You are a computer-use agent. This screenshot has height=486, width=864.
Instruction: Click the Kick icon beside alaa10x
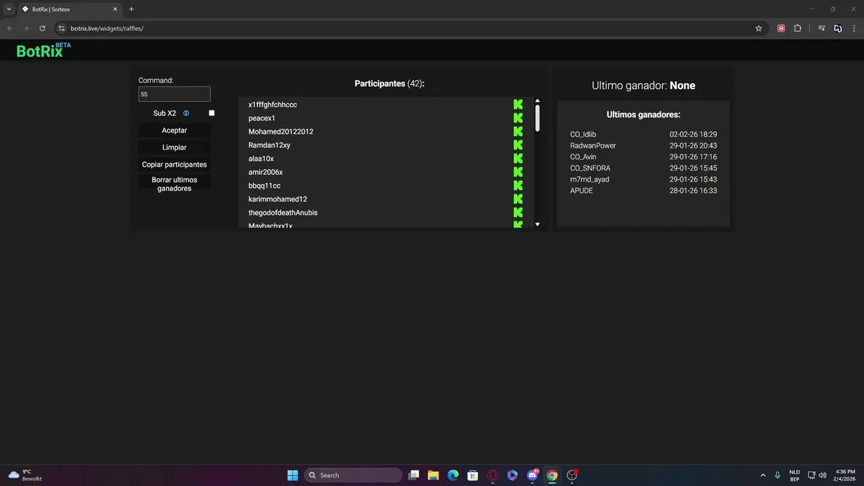(518, 159)
